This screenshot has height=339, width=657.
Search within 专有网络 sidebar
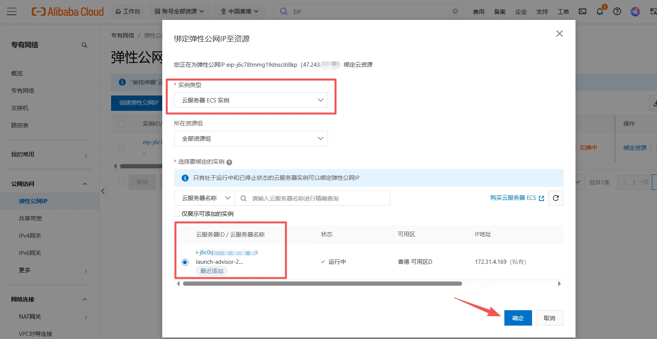[x=84, y=45]
